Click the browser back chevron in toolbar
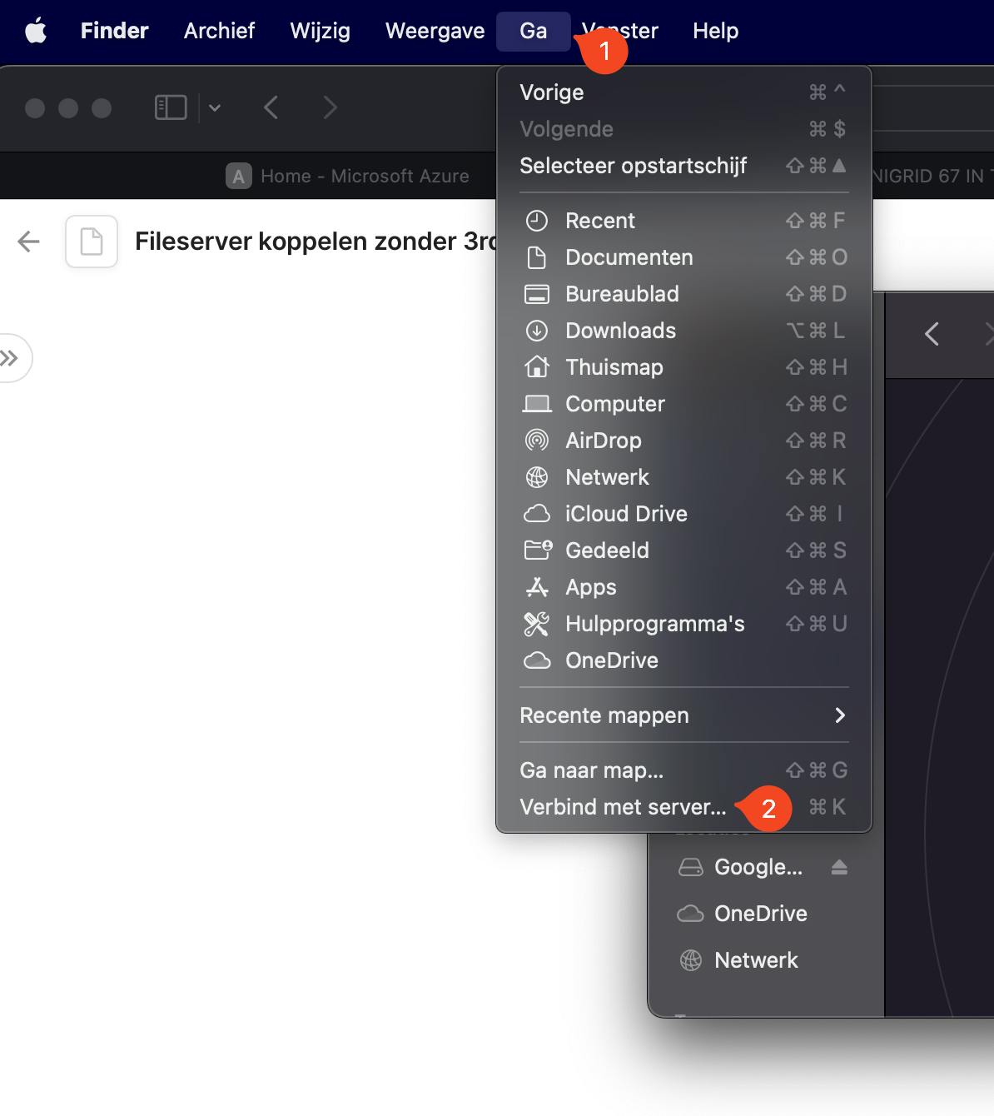 click(271, 107)
